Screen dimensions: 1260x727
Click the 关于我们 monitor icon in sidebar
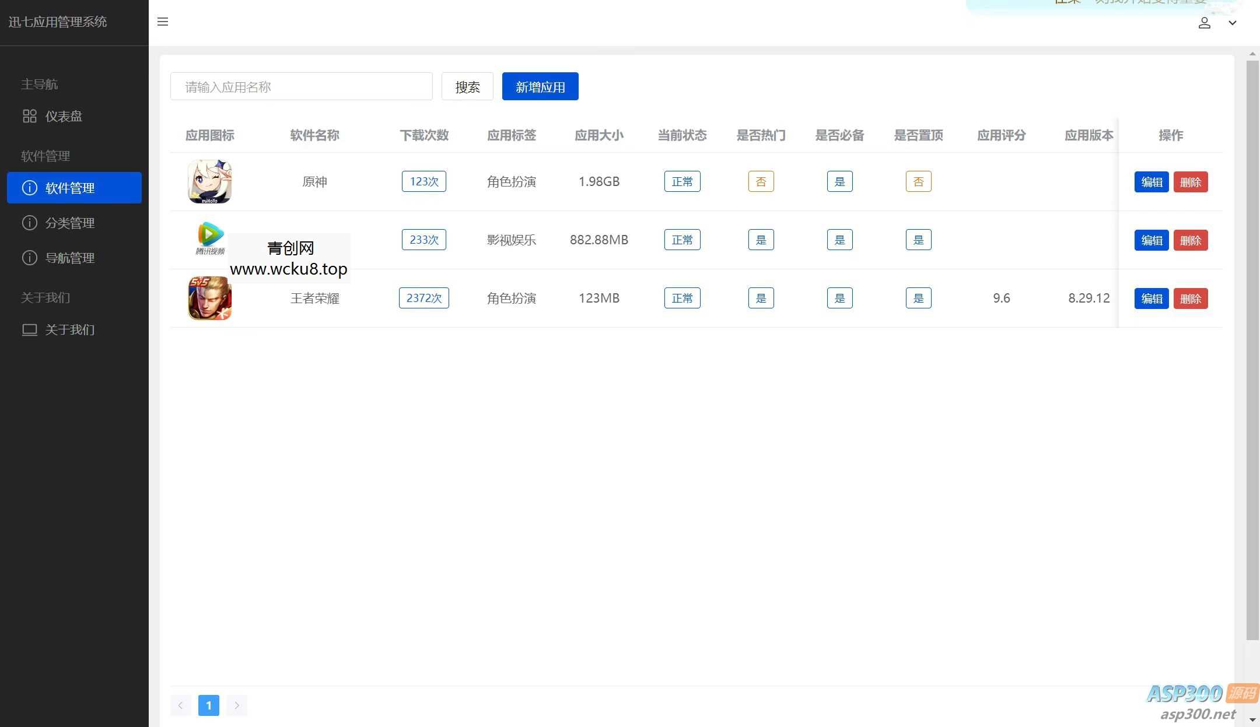click(30, 330)
